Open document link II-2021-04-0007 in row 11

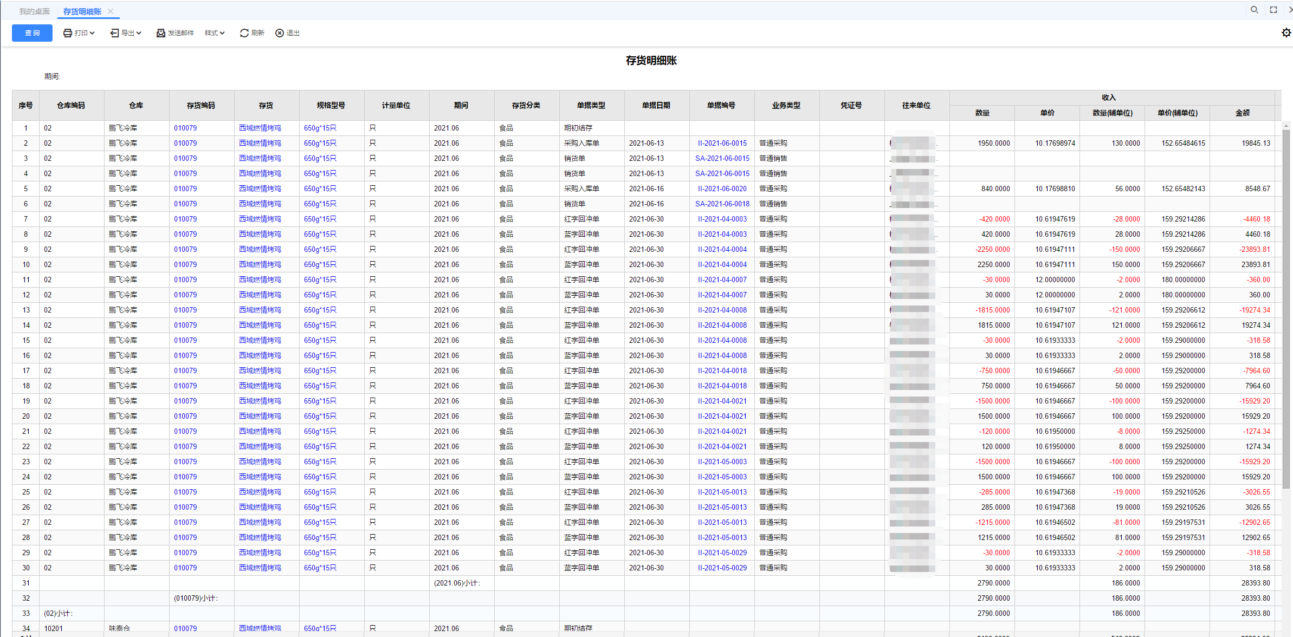[722, 280]
